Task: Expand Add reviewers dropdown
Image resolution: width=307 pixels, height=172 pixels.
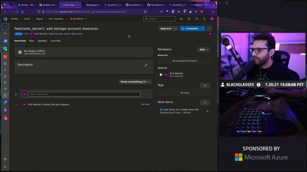Action: [x=203, y=50]
